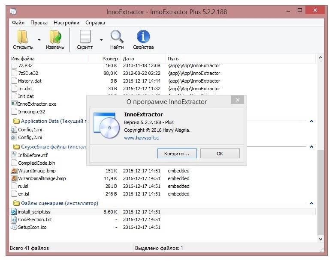Screen dimensions: 335x264
Task: Click the date 2010-11-18 12:08
Action: [142, 65]
